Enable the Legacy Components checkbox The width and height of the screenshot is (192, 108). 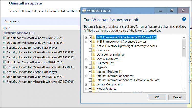coord(90,84)
